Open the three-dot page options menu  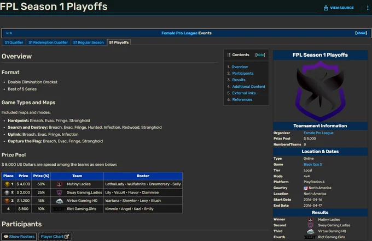tap(368, 8)
